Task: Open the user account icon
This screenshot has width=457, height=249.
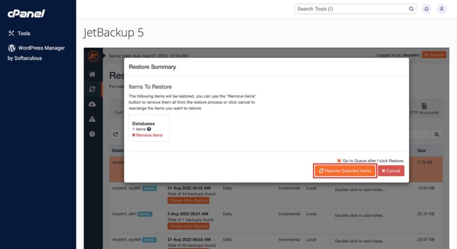Action: [x=442, y=9]
